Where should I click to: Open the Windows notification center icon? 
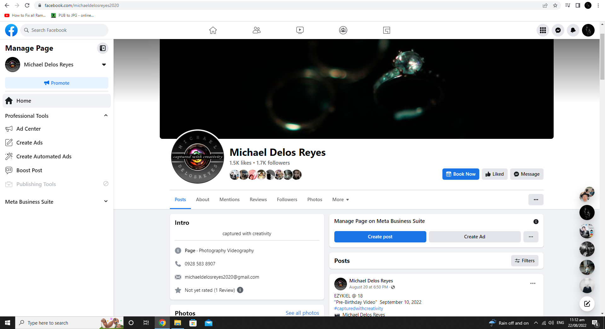pyautogui.click(x=595, y=323)
